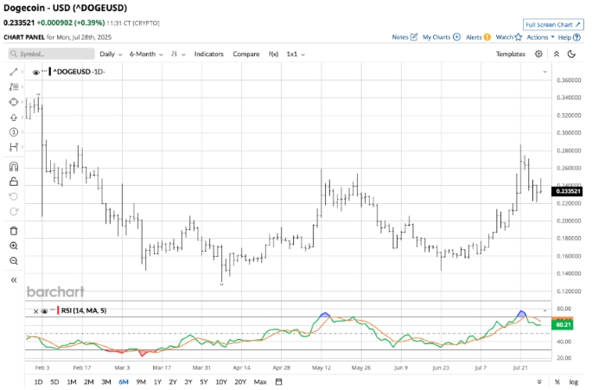This screenshot has height=390, width=605.
Task: Select 10Y time range
Action: [x=221, y=382]
